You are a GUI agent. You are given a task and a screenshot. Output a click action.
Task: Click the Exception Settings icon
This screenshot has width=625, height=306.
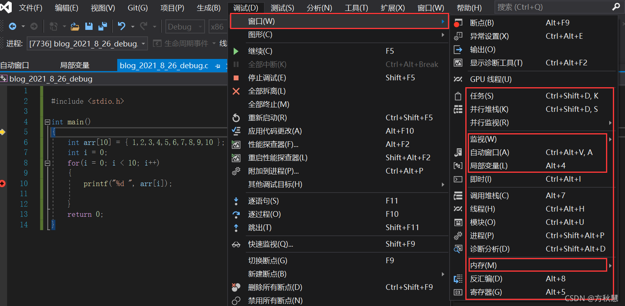point(458,36)
